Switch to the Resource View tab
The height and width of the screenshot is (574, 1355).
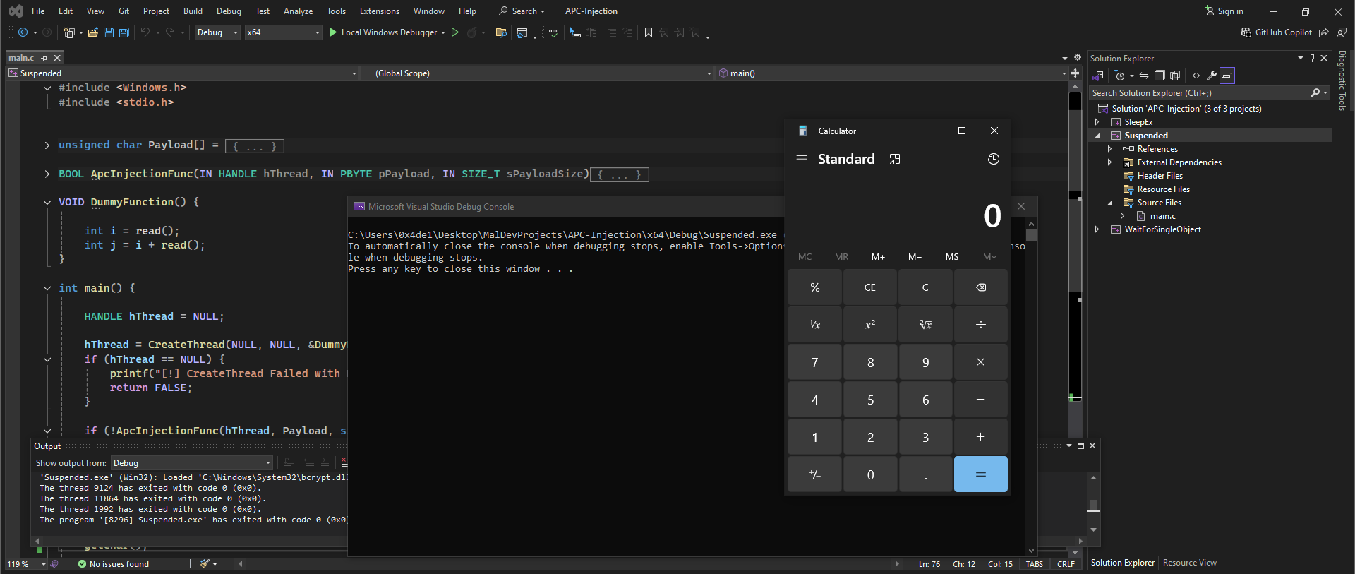click(x=1190, y=563)
